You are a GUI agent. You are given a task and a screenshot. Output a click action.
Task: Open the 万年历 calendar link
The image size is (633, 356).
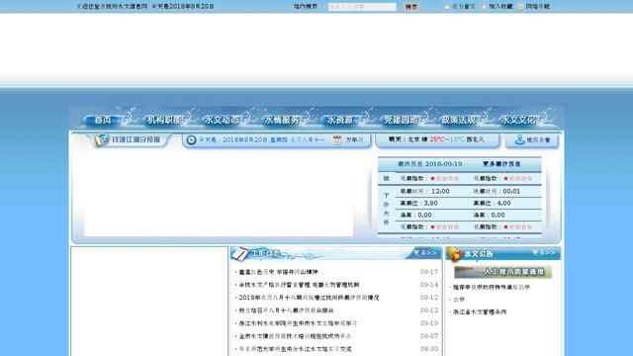coord(354,139)
